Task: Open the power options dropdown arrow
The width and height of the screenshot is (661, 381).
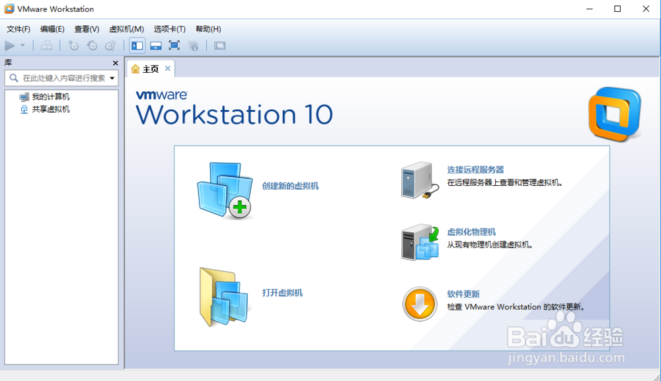Action: (22, 45)
